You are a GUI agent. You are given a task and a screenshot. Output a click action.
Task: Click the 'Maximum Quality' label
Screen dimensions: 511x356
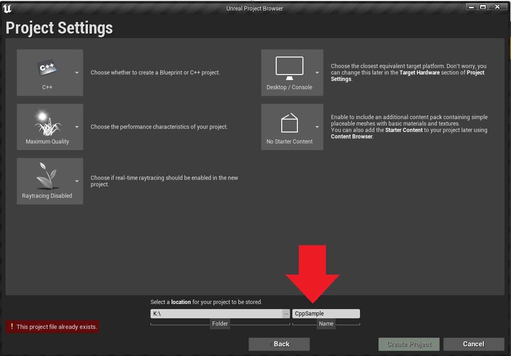(47, 142)
